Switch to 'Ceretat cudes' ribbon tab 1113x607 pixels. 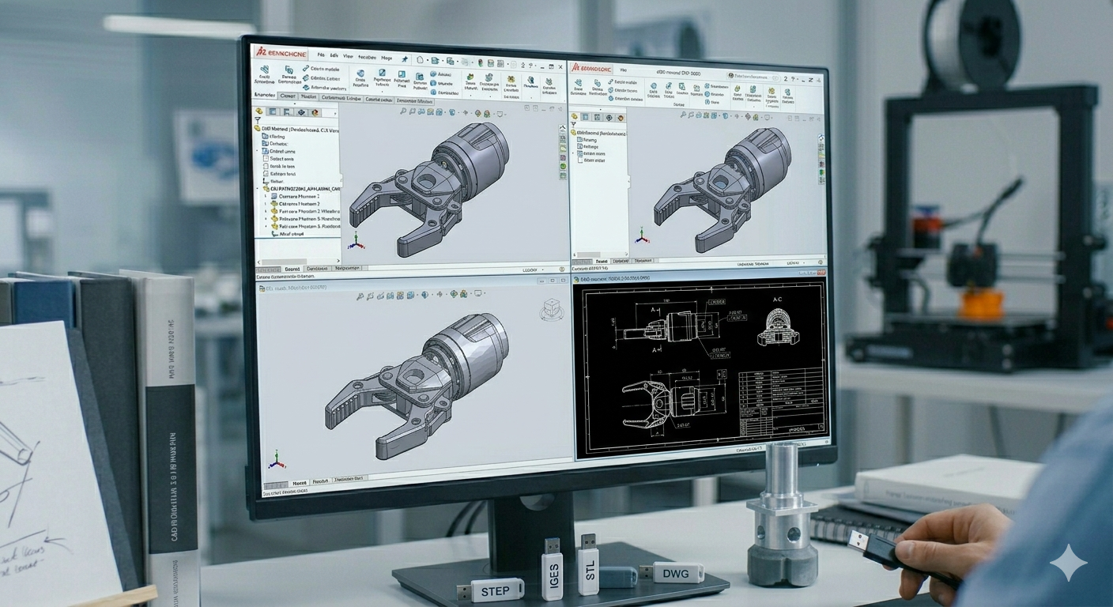(379, 100)
